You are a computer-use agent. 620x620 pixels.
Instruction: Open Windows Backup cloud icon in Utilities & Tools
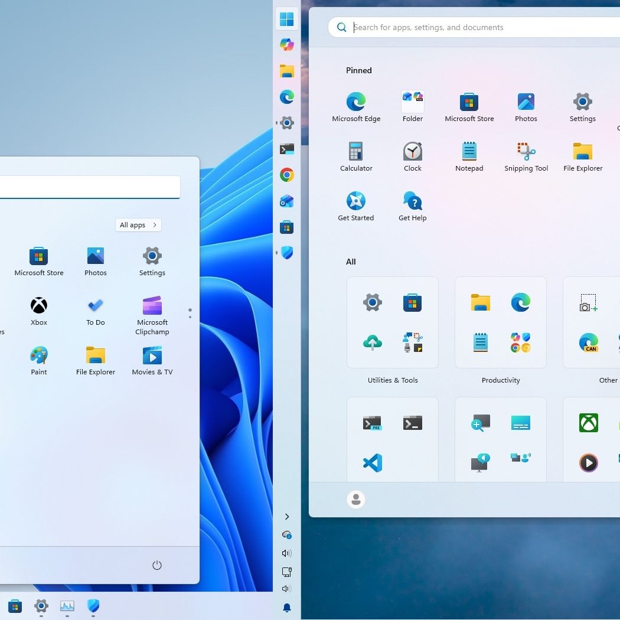tap(372, 342)
